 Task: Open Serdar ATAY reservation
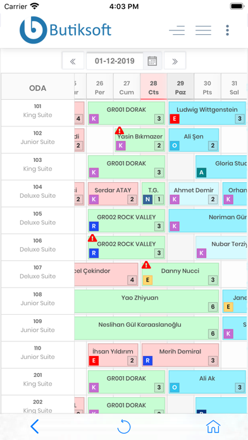tap(113, 193)
